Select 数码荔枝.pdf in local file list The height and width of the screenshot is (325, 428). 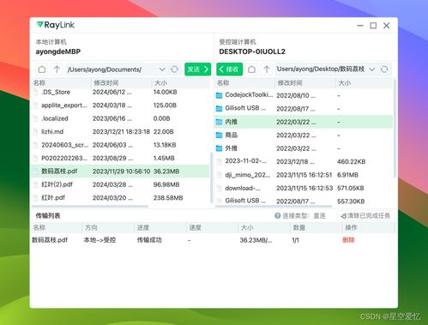click(x=120, y=172)
